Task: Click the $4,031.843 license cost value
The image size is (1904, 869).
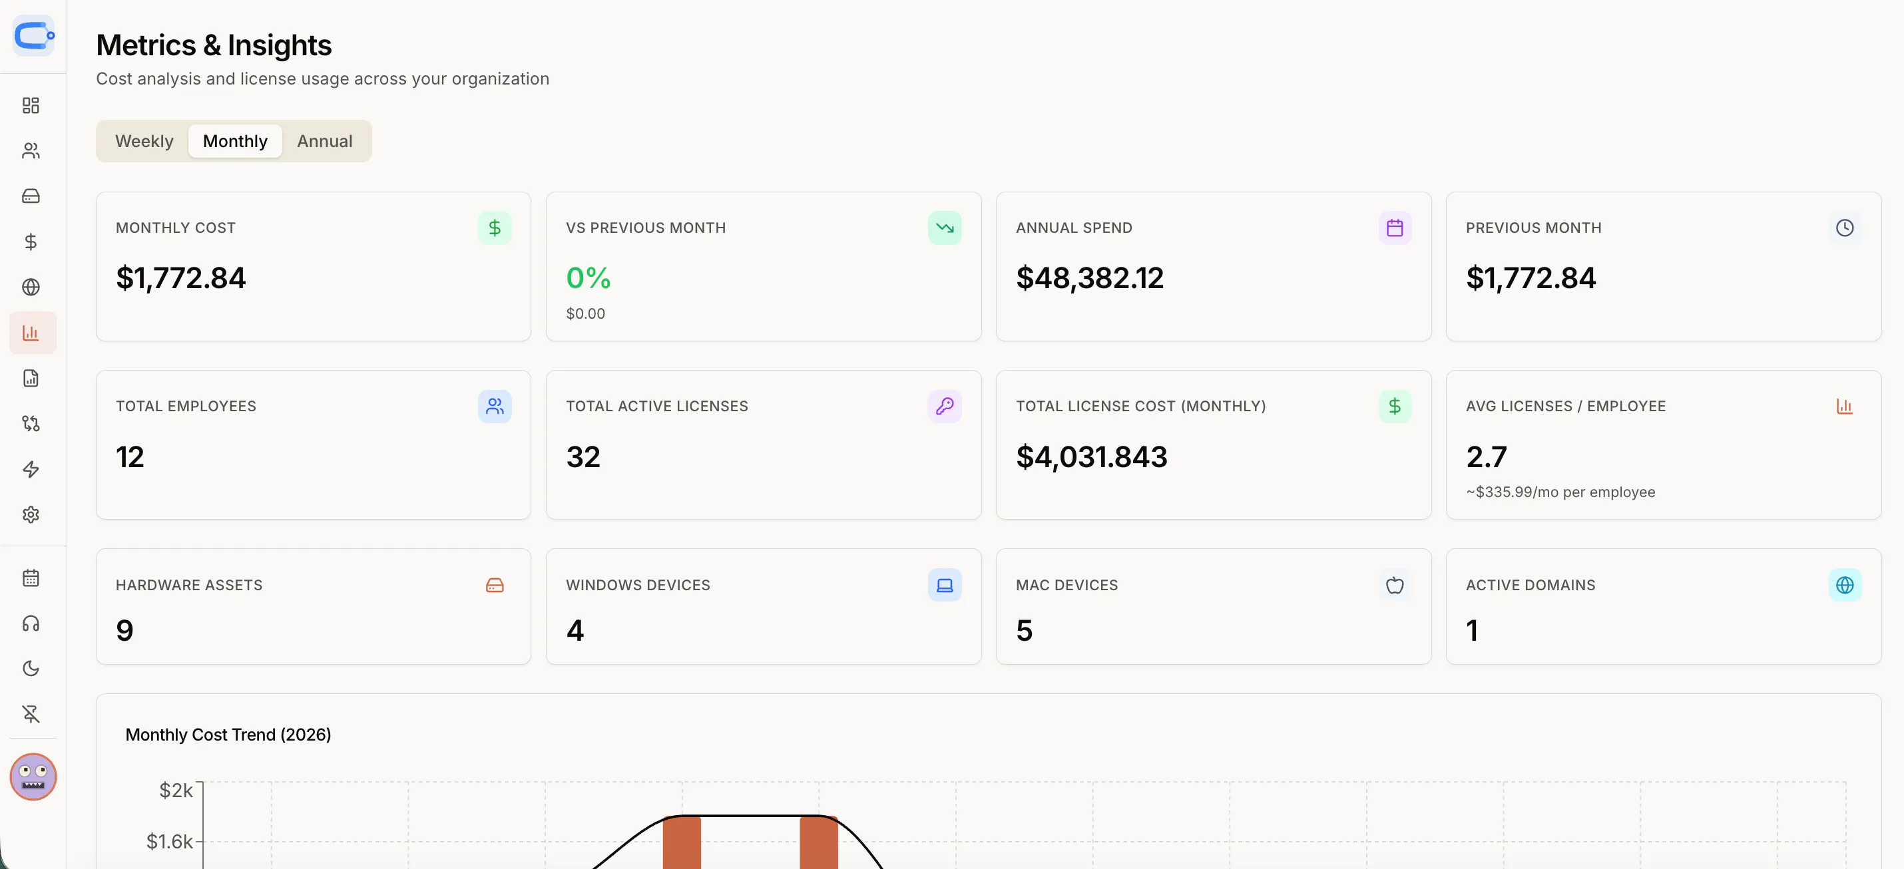Action: [1092, 456]
